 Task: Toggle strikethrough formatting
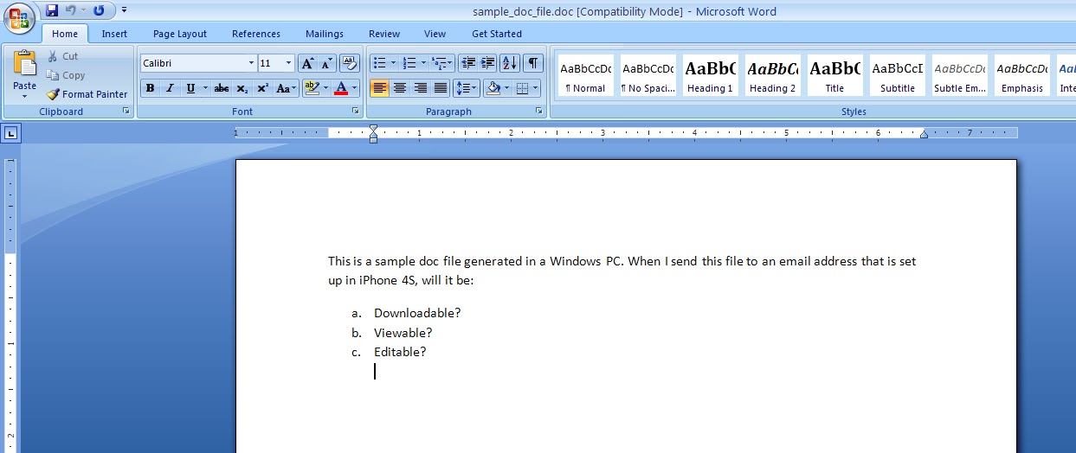222,88
